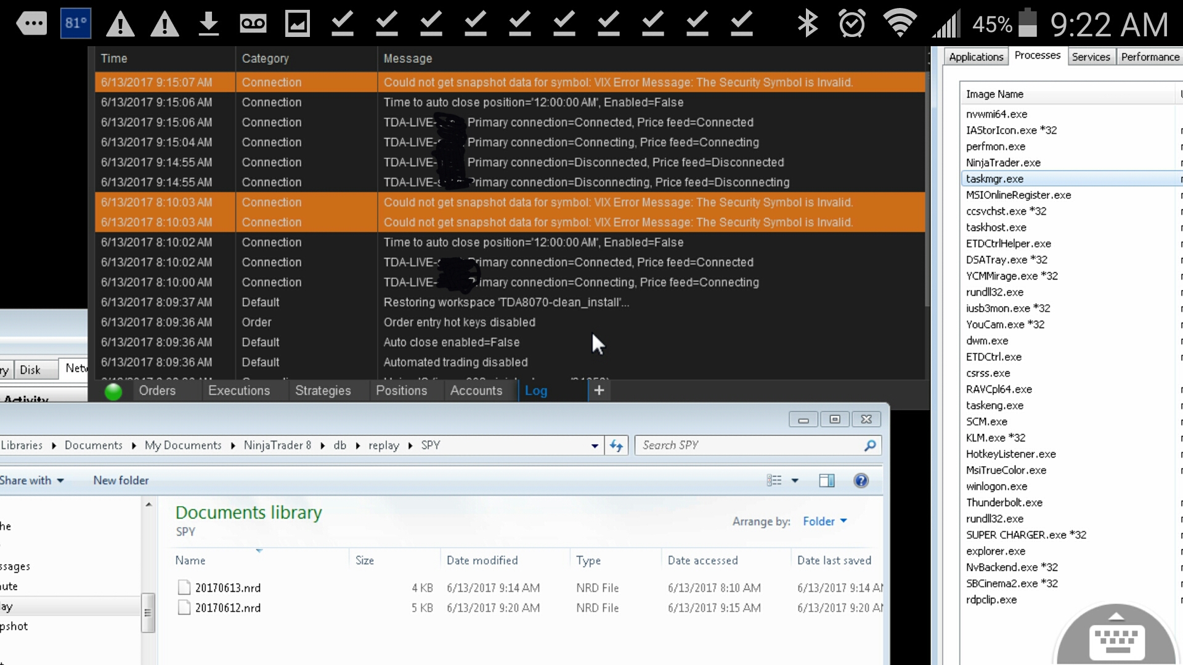Toggle the preview pane icon
Viewport: 1183px width, 665px height.
pos(827,481)
